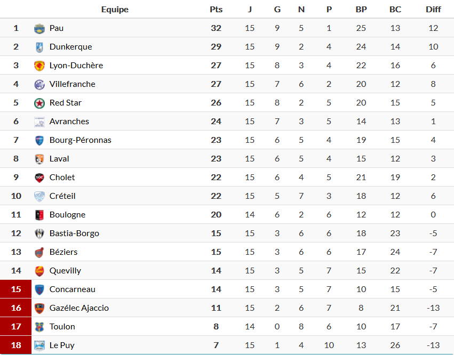454x355 pixels.
Task: Click the Pau club logo
Action: (x=39, y=28)
